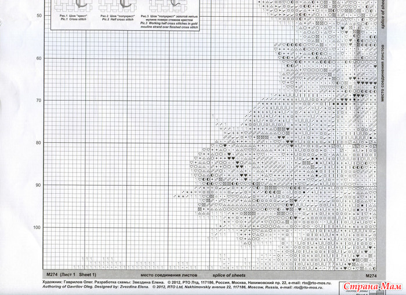Screen dimensions: 406x295
Task: Click the row number 60 label
Action: coord(39,58)
